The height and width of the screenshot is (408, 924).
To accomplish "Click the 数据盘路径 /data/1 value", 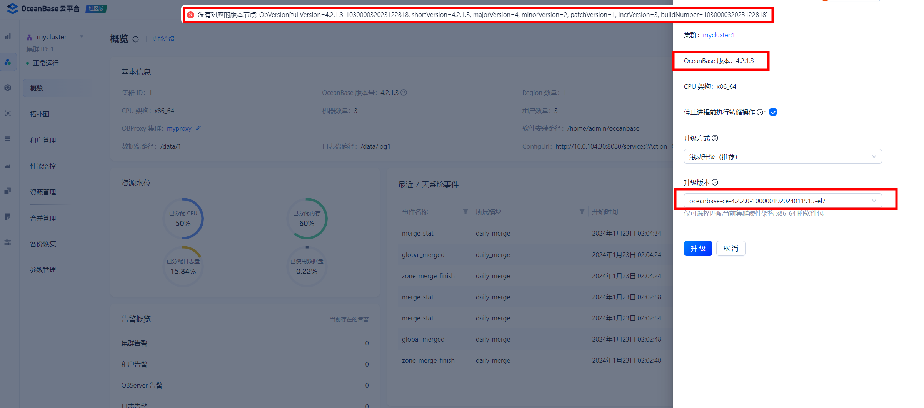I will click(170, 146).
